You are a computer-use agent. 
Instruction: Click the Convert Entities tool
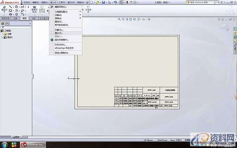pyautogui.click(x=42, y=9)
